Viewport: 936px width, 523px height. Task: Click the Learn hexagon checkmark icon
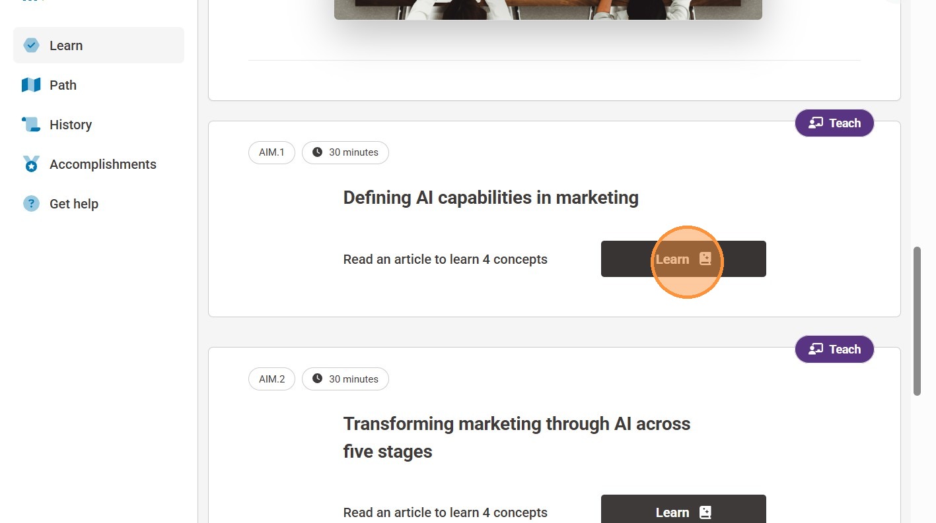31,46
